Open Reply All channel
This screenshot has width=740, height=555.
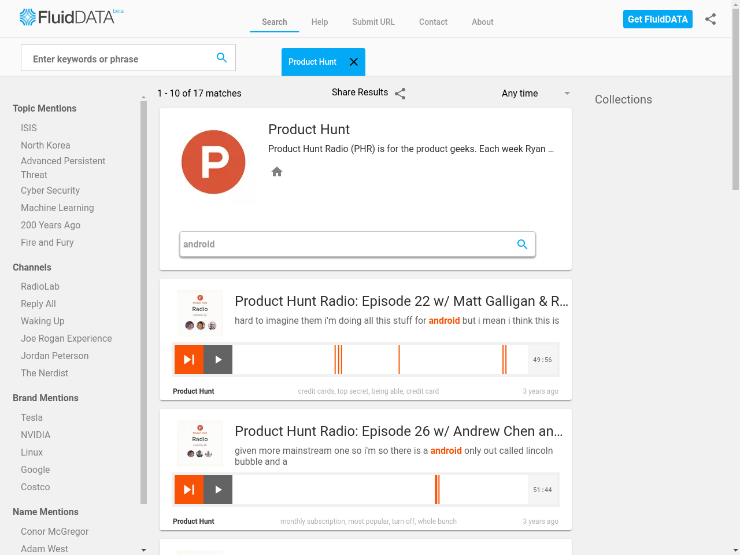39,304
